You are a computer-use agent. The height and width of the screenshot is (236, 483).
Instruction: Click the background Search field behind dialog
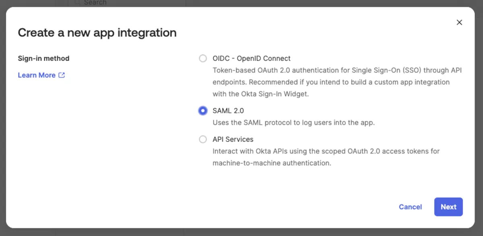pyautogui.click(x=121, y=3)
